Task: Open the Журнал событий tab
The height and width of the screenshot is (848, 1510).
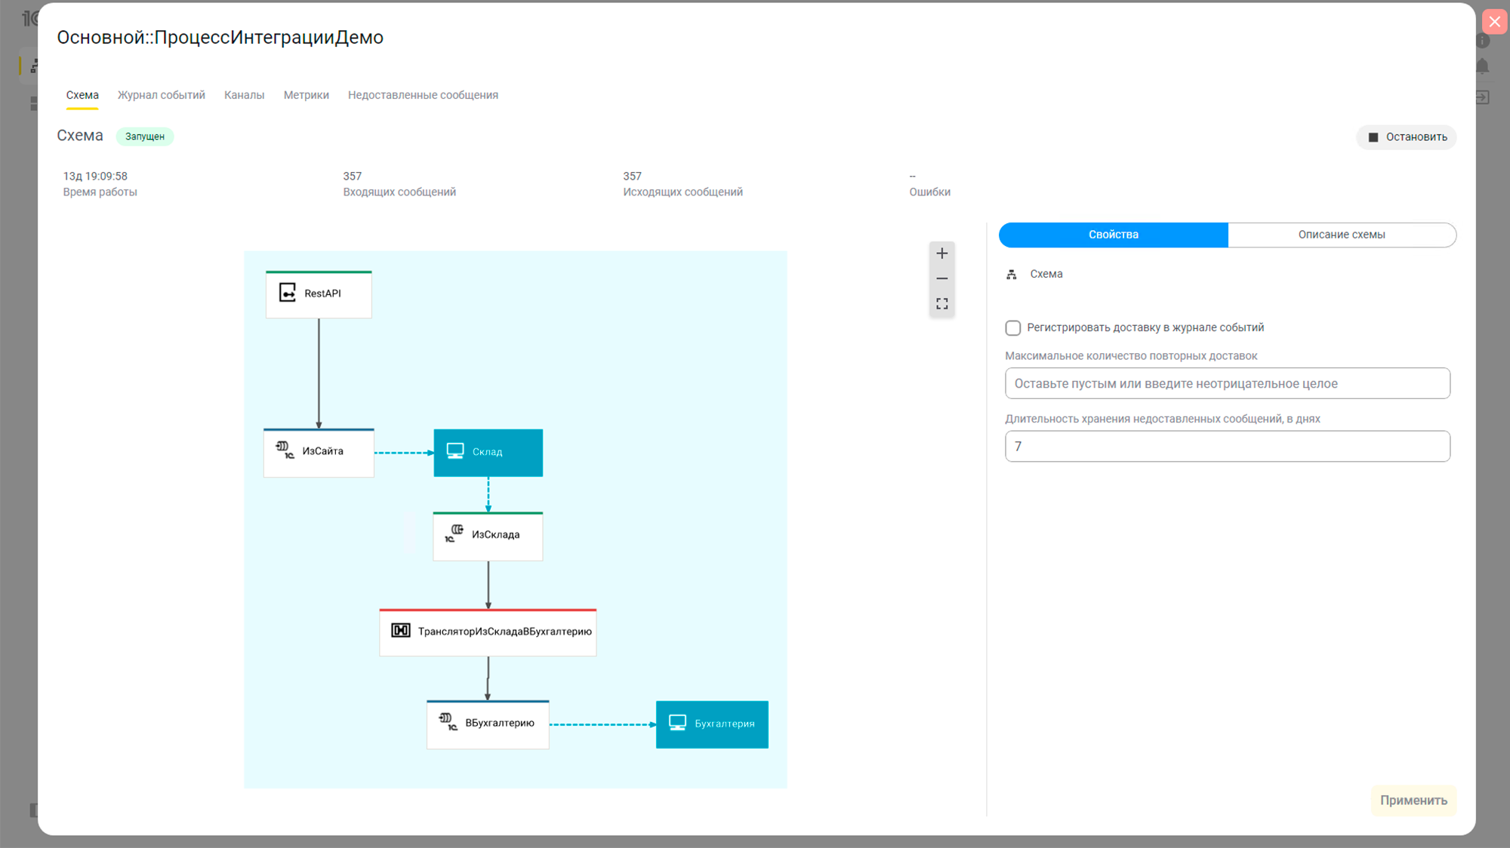Action: pos(161,95)
